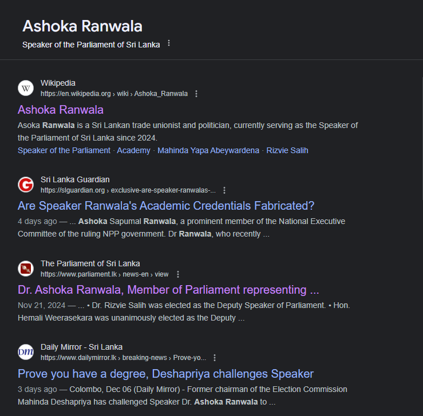Open more options beside slguardian.org URL

[x=224, y=190]
